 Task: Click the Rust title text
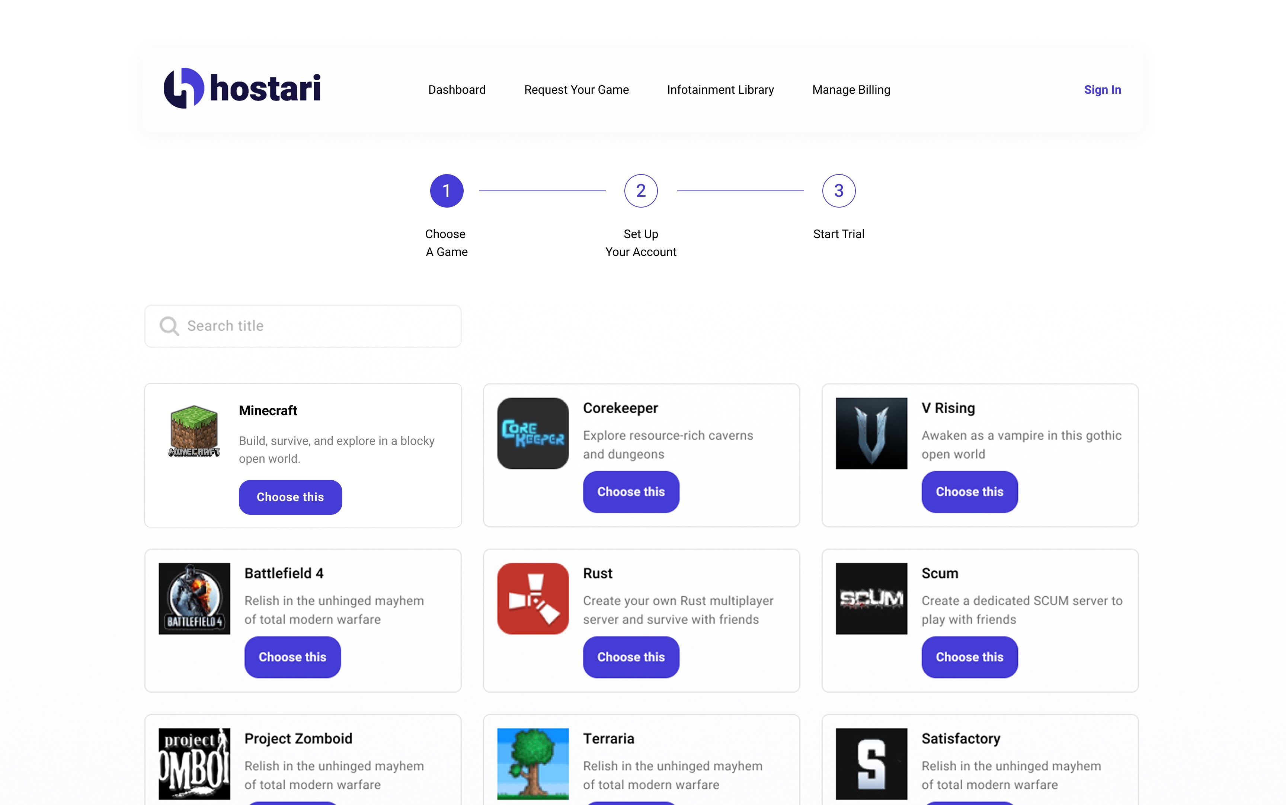(x=598, y=573)
